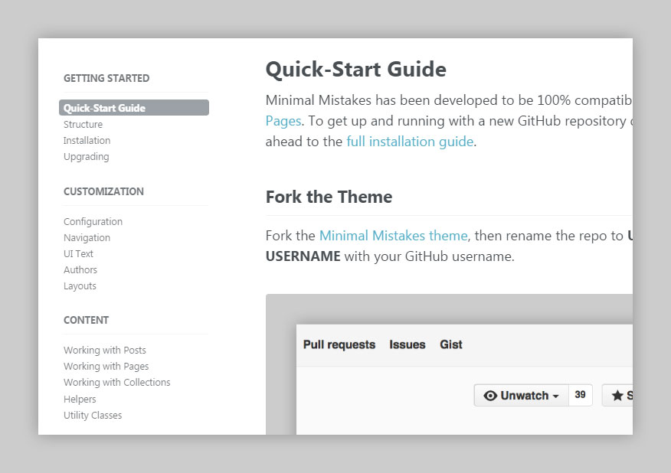Switch to the Pull requests tab
671x473 pixels.
point(339,344)
